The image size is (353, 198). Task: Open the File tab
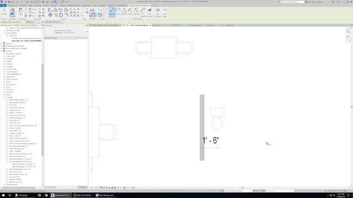pyautogui.click(x=3, y=5)
